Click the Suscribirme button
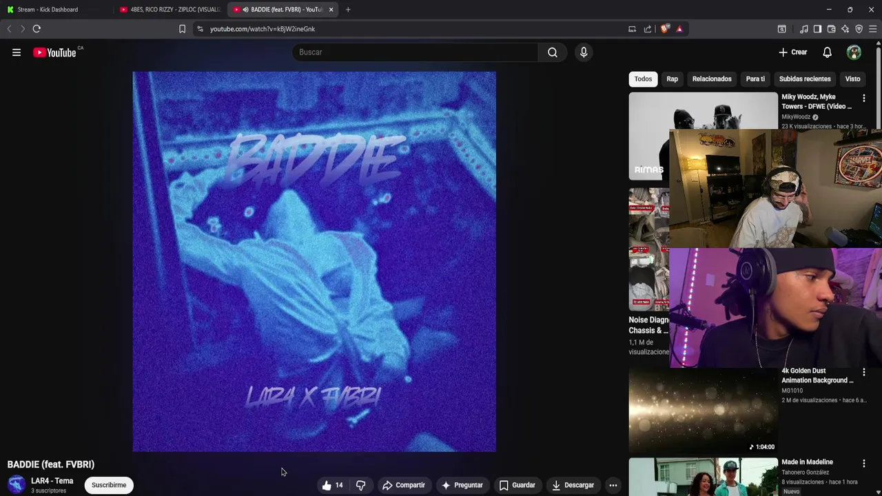 point(109,485)
